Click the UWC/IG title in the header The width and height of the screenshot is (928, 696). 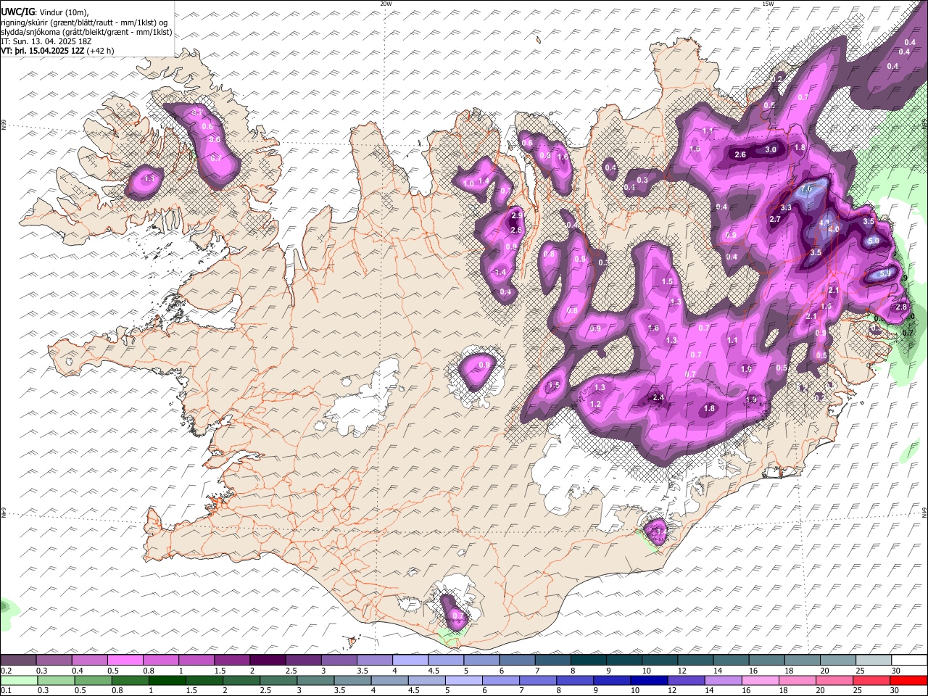[x=17, y=12]
